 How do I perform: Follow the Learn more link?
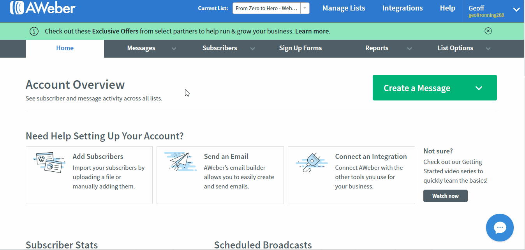point(312,31)
